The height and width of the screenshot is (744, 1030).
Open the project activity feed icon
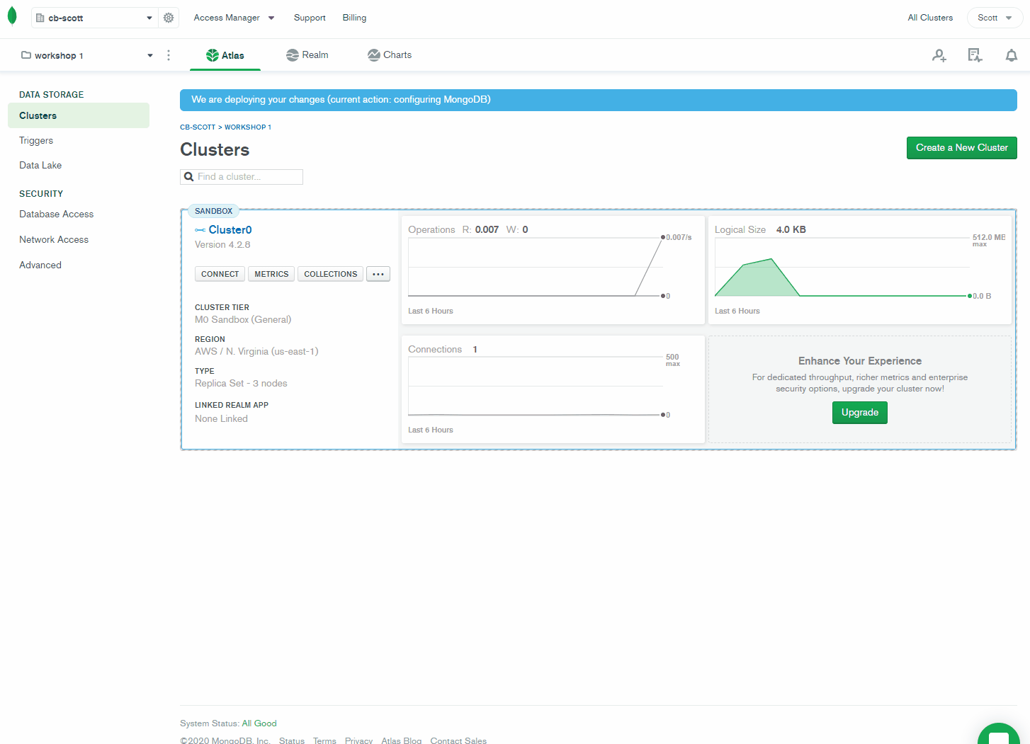point(975,55)
